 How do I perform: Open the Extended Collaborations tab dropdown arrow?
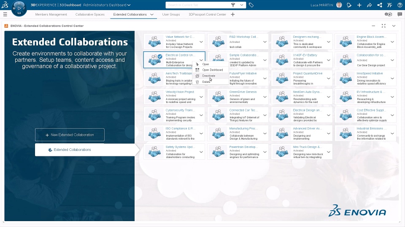[151, 14]
